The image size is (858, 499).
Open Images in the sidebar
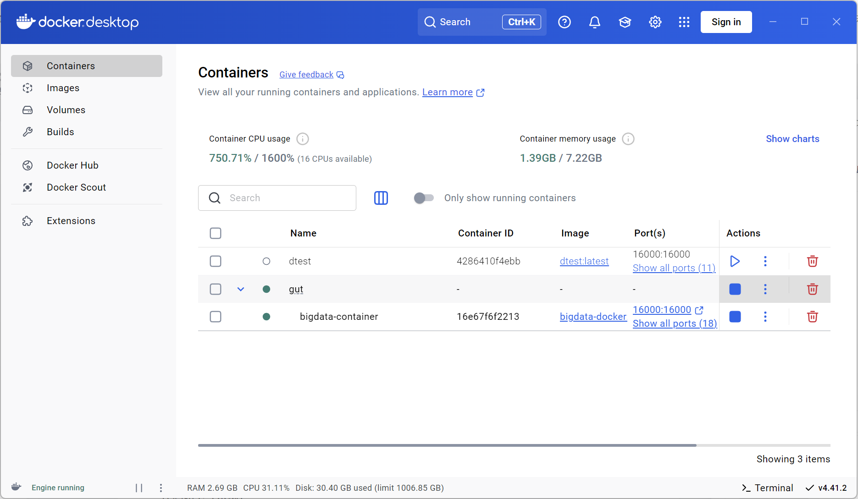(x=87, y=88)
